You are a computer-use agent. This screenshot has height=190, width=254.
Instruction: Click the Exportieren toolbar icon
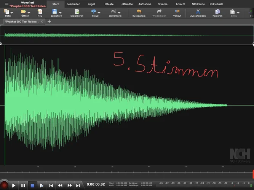(x=77, y=12)
